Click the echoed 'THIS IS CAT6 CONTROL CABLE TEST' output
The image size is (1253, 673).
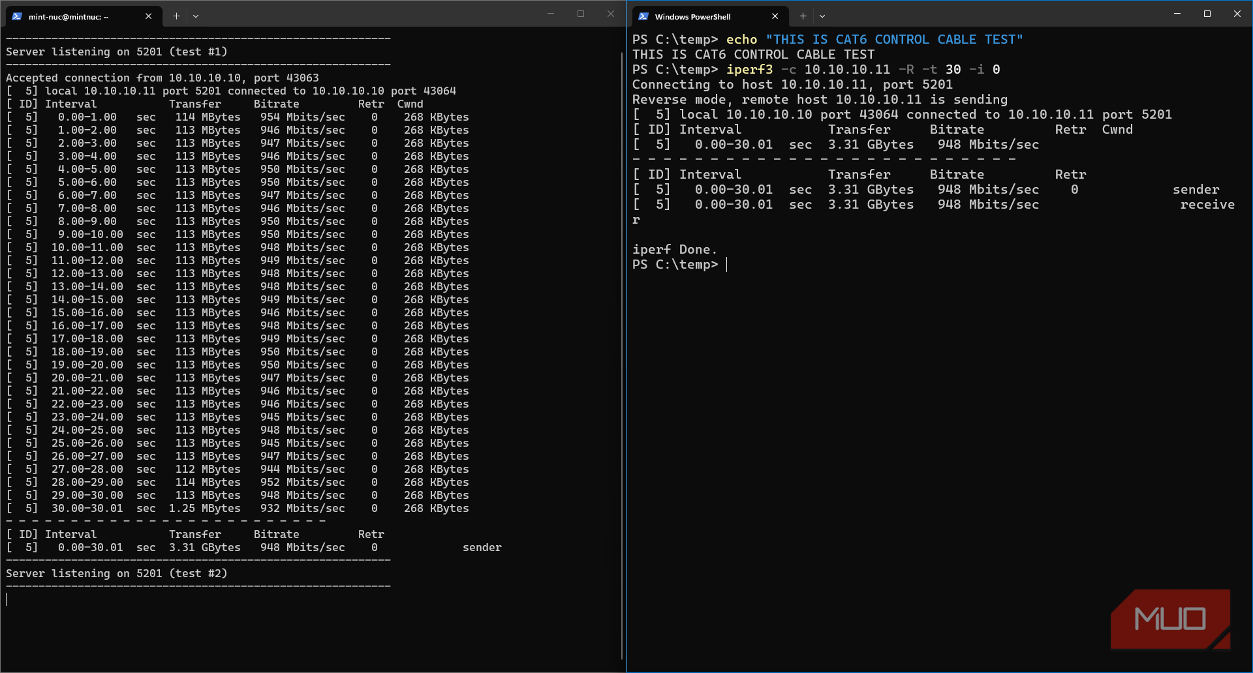click(753, 54)
